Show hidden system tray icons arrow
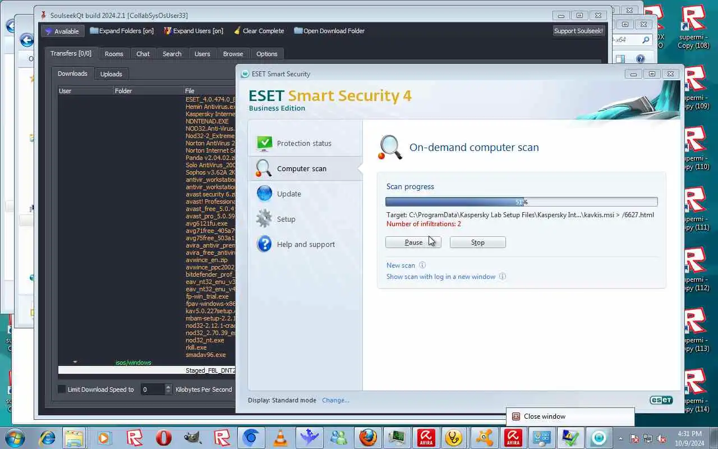 point(620,438)
